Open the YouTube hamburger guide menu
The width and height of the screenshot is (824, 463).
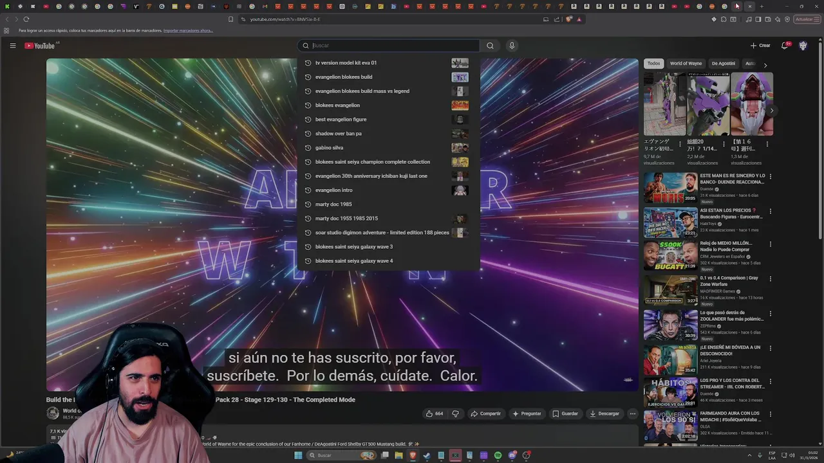[12, 46]
